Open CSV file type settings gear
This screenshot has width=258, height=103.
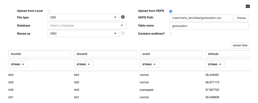pos(123,17)
